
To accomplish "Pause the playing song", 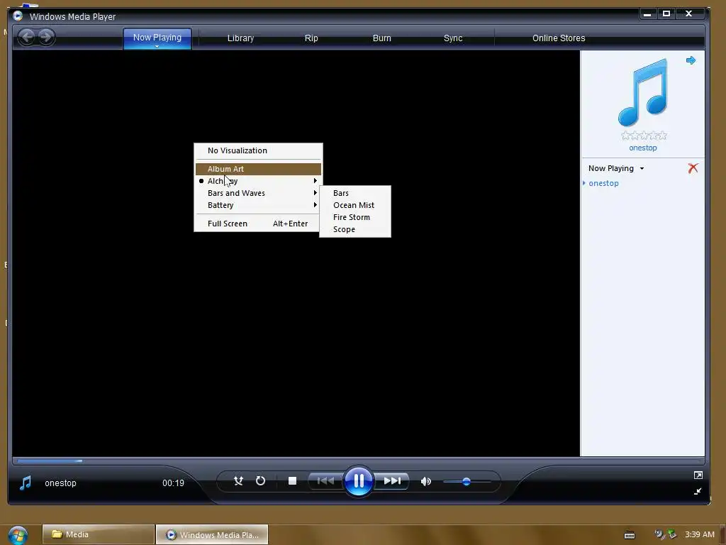I will coord(359,481).
